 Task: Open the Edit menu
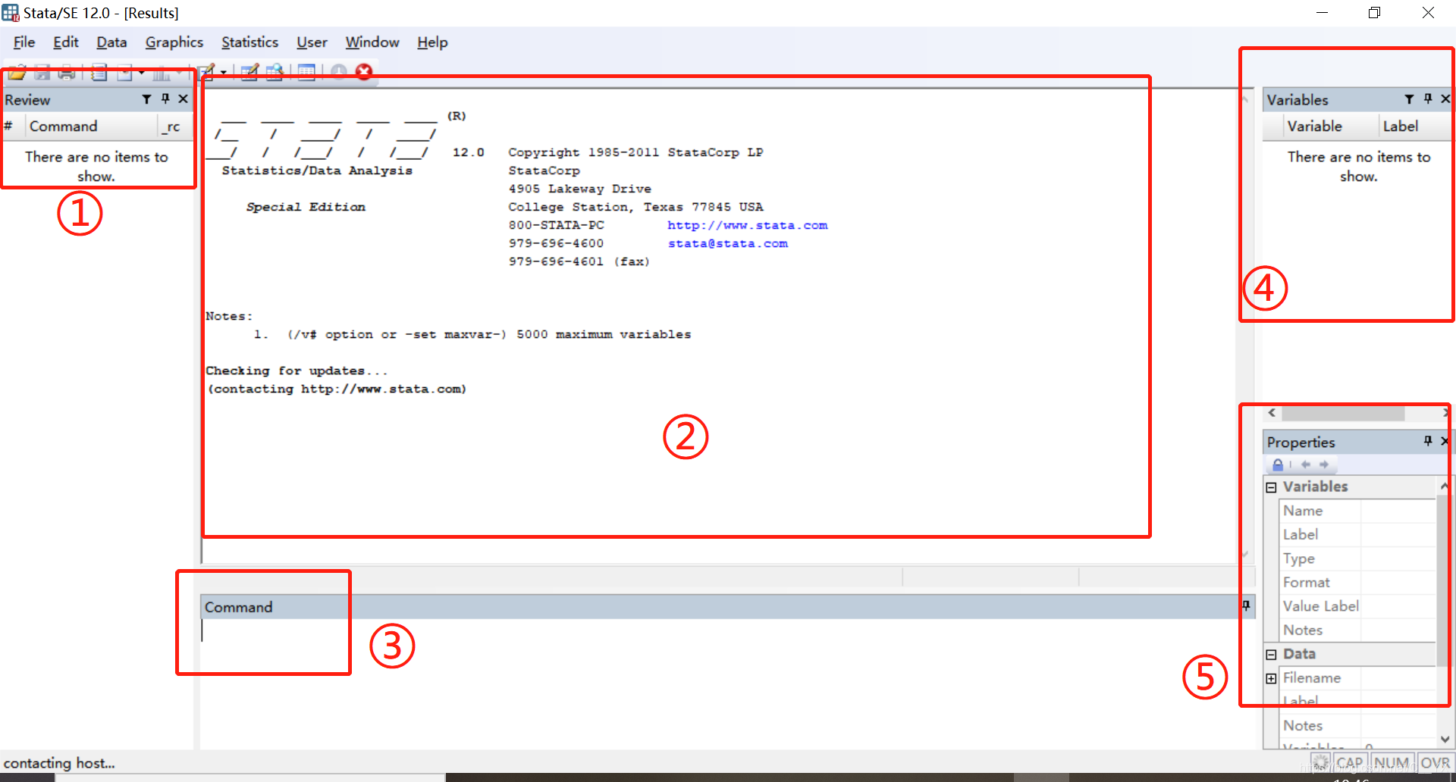pyautogui.click(x=66, y=42)
